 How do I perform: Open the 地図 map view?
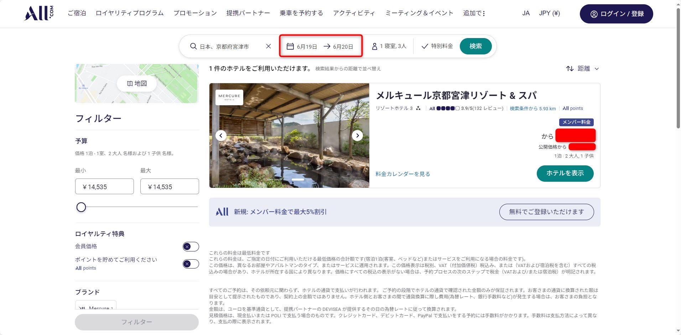(x=137, y=84)
